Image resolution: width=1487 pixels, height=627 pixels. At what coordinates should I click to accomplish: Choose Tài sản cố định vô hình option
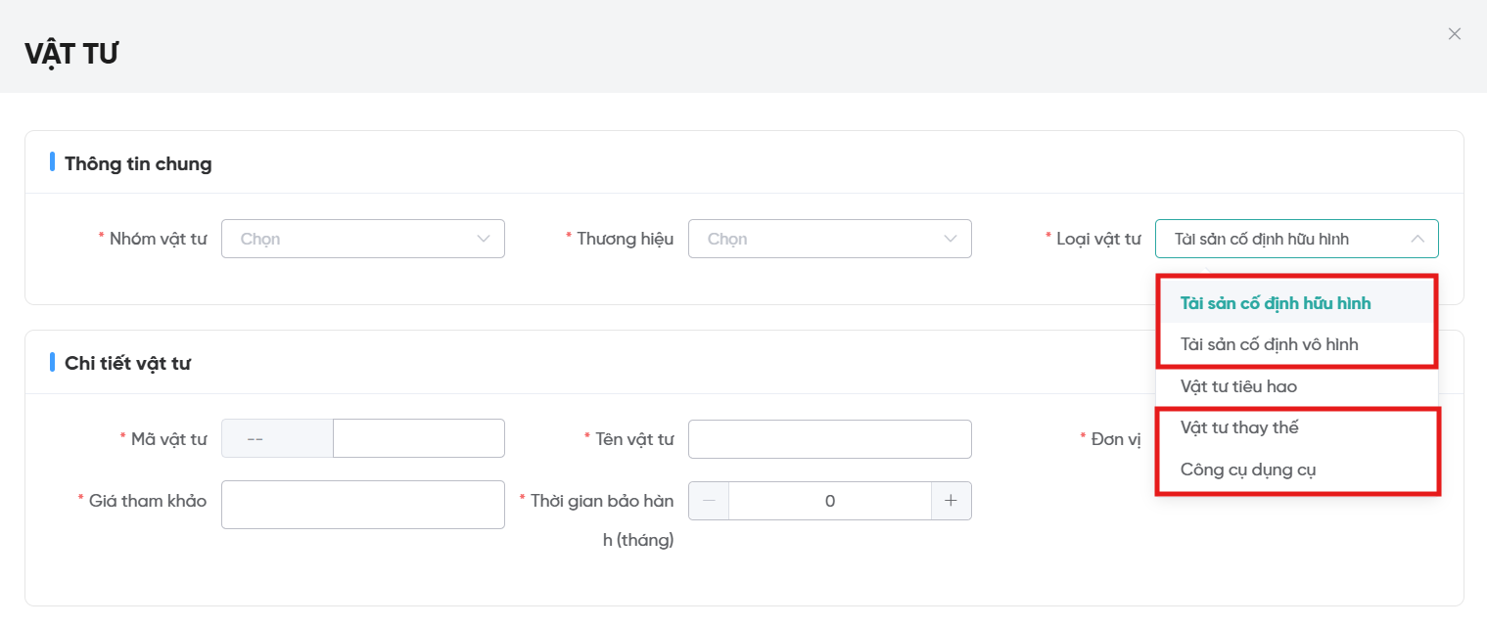coord(1269,344)
